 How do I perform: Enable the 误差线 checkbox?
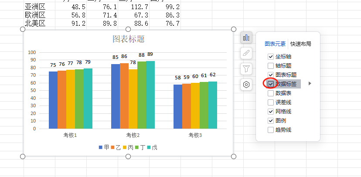(271, 102)
